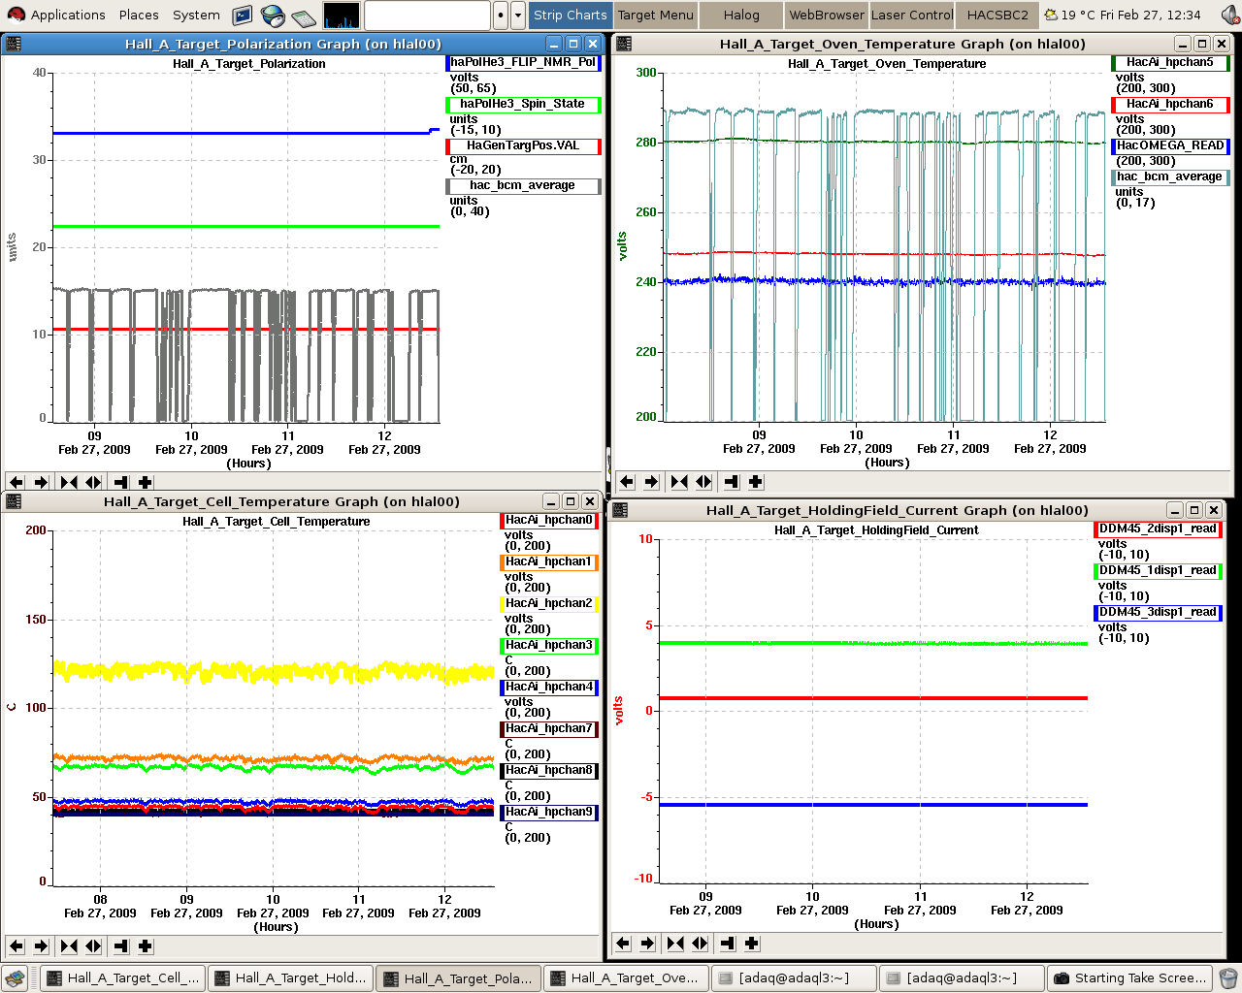The width and height of the screenshot is (1242, 993).
Task: Click the auto-scale icon in Polarization graph
Action: pos(120,482)
